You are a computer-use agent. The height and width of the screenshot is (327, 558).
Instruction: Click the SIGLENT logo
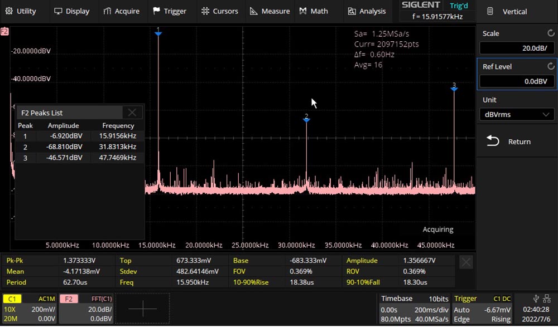coord(421,5)
